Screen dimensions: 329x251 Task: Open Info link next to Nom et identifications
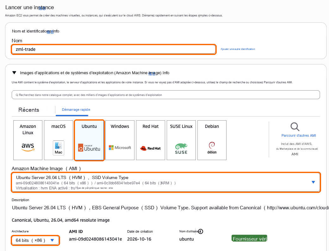56,31
